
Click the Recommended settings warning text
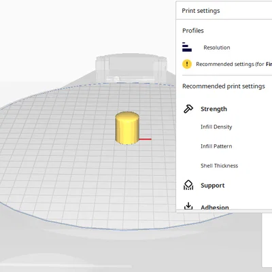coord(234,64)
